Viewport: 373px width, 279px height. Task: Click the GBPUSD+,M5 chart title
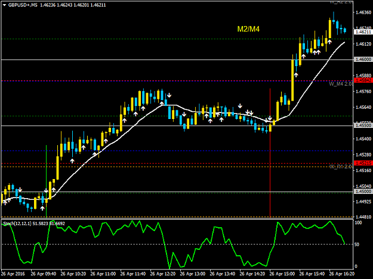coord(23,5)
